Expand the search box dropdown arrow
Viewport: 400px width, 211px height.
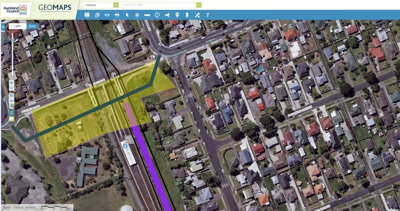(x=199, y=5)
